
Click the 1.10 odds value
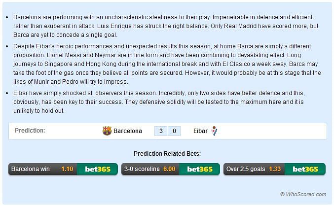pyautogui.click(x=67, y=169)
